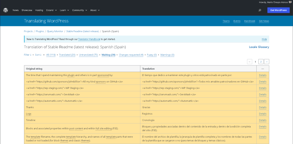Go to previous page arrow
The width and height of the screenshot is (293, 144).
pos(249,62)
